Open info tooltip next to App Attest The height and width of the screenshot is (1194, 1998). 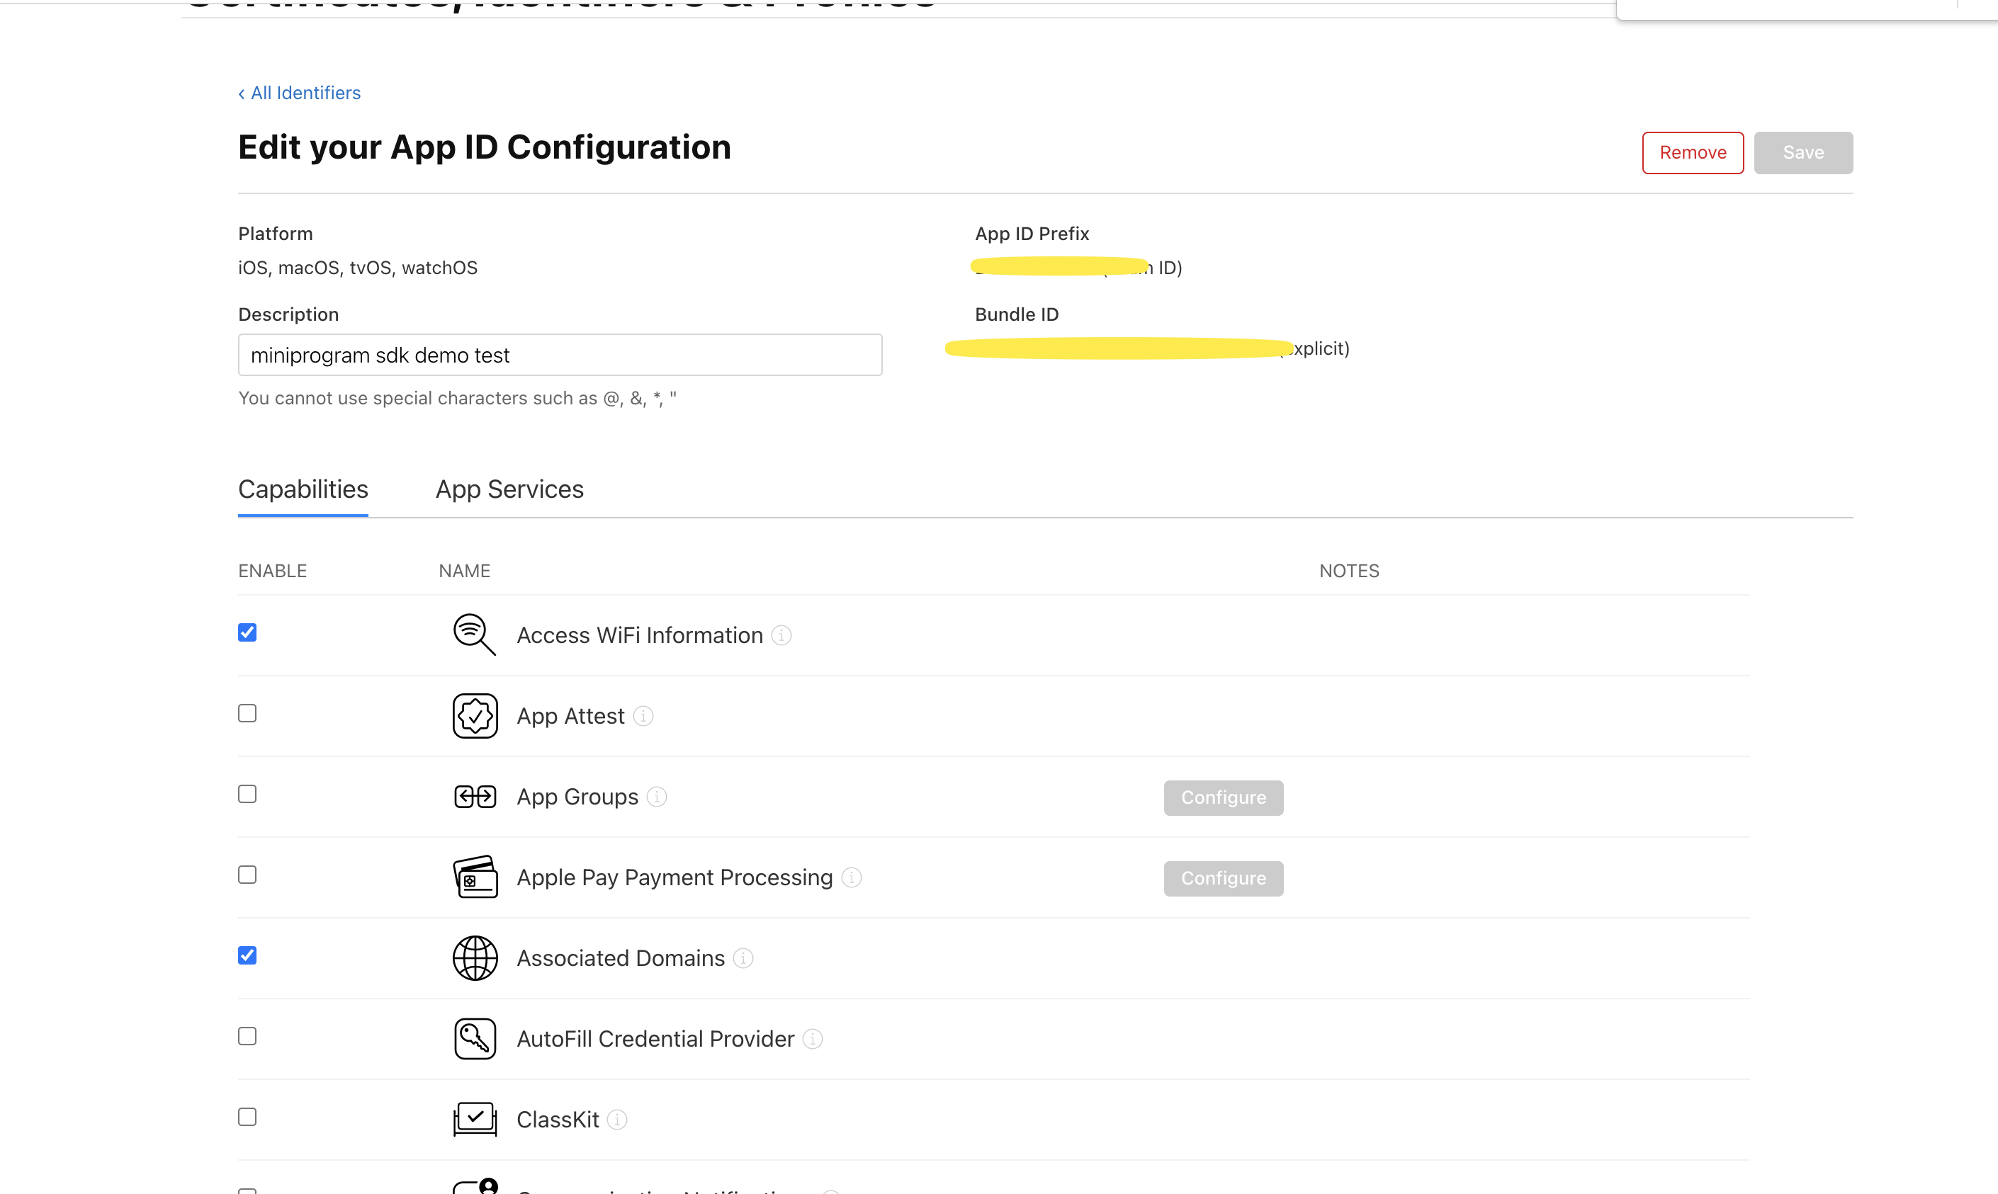coord(643,716)
